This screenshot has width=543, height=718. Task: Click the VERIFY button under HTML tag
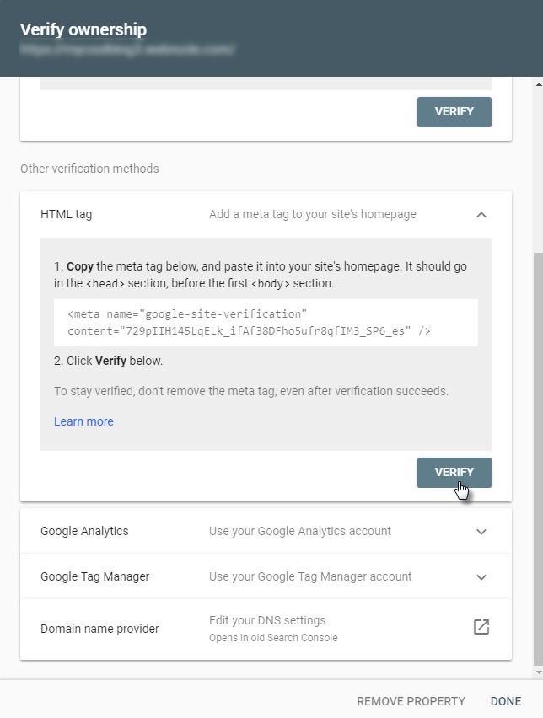click(x=454, y=473)
